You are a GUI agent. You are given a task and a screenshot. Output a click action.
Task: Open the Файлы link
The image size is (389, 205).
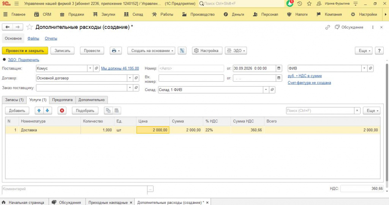[x=33, y=38]
